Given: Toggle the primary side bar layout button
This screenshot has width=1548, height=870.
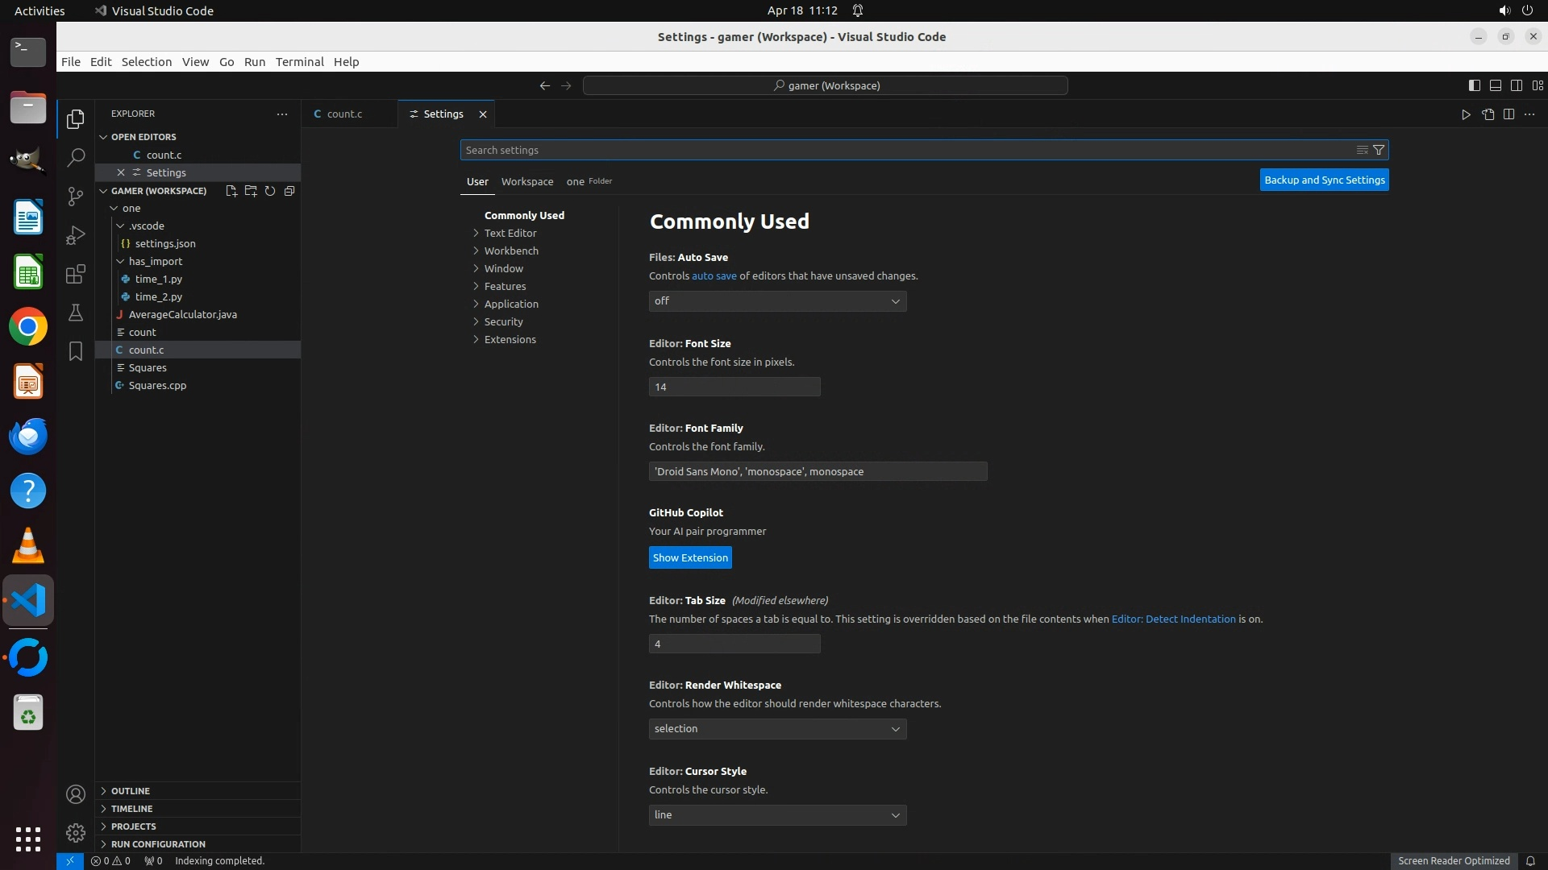Looking at the screenshot, I should (x=1474, y=85).
